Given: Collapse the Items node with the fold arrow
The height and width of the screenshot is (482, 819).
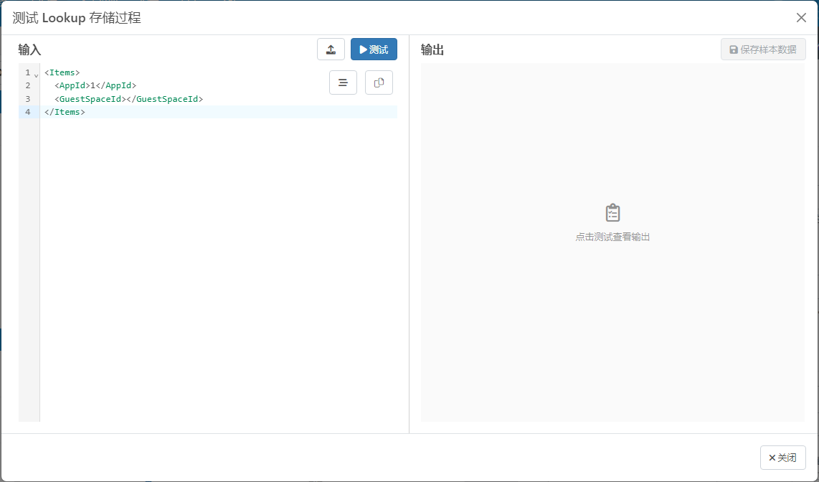Looking at the screenshot, I should tap(36, 75).
